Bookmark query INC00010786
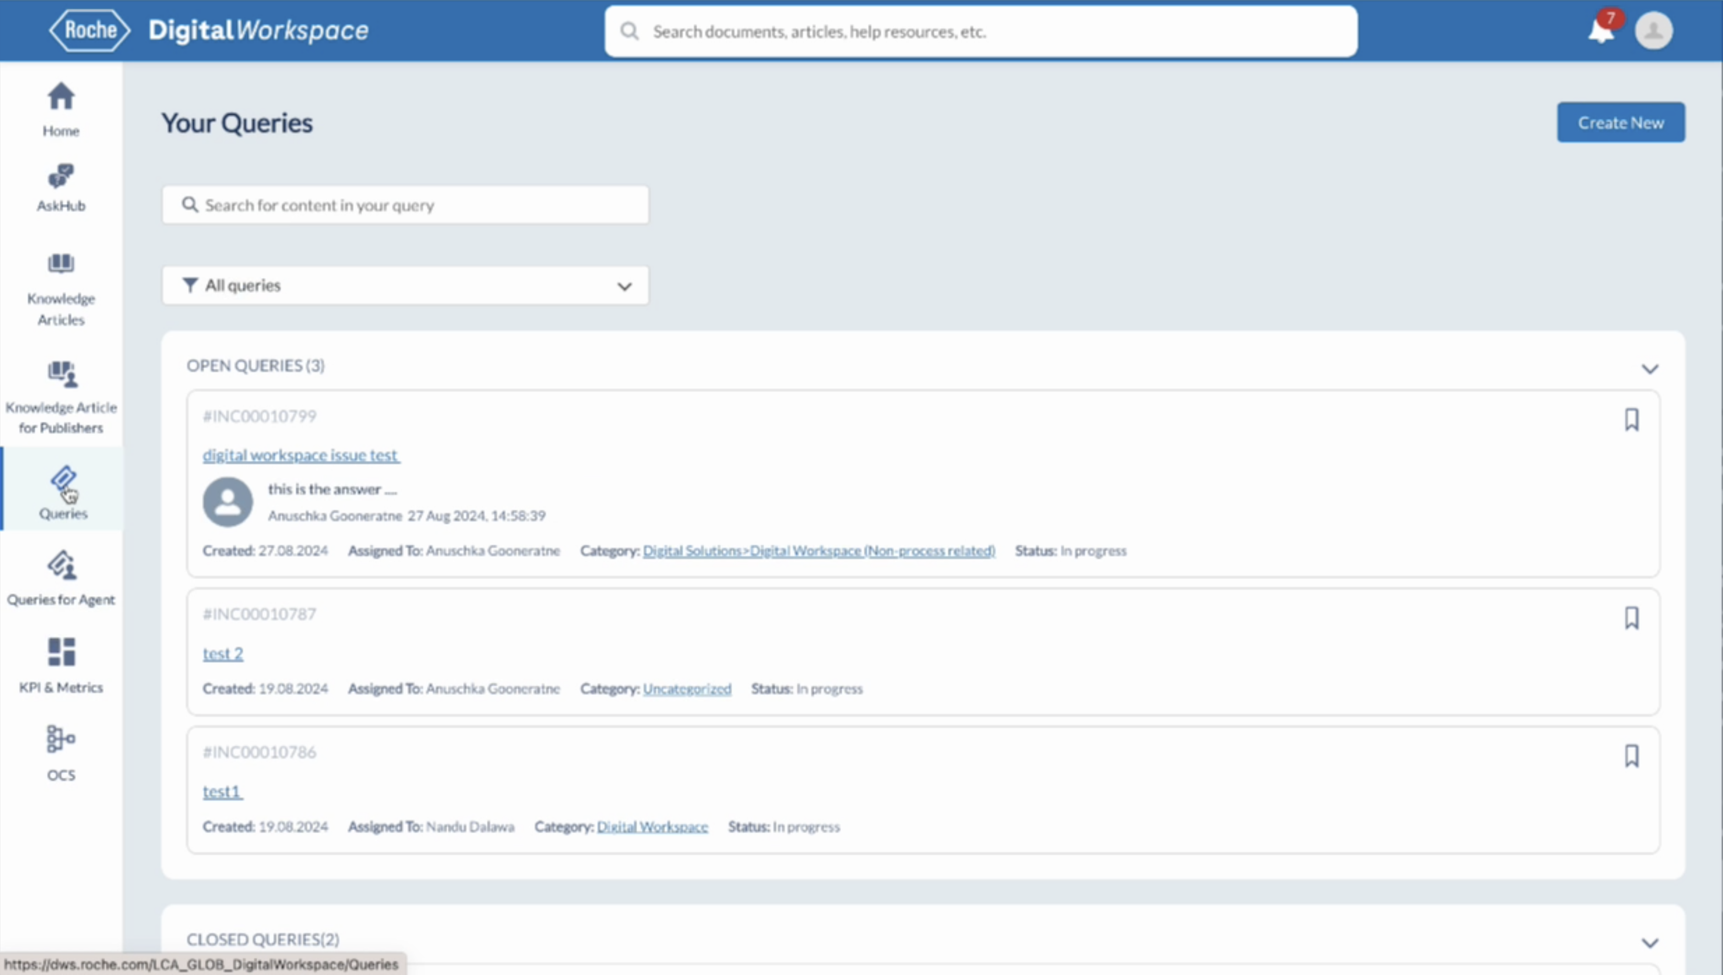 point(1631,756)
